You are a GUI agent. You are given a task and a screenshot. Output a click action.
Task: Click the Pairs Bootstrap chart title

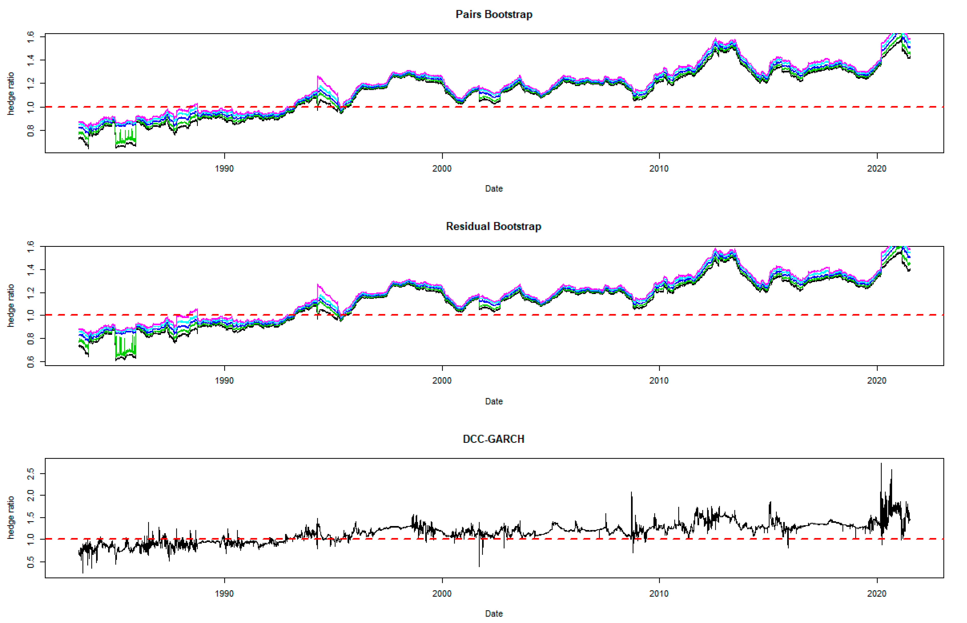[x=494, y=15]
